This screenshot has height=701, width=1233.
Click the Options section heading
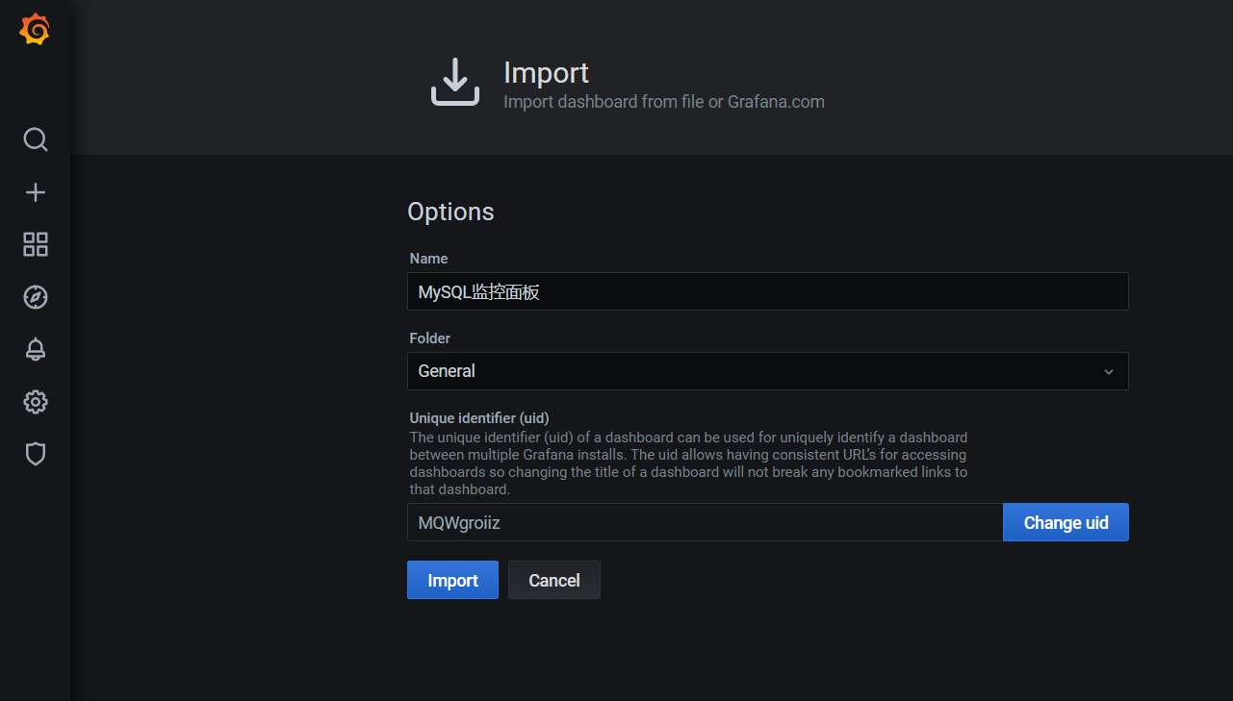(x=450, y=212)
